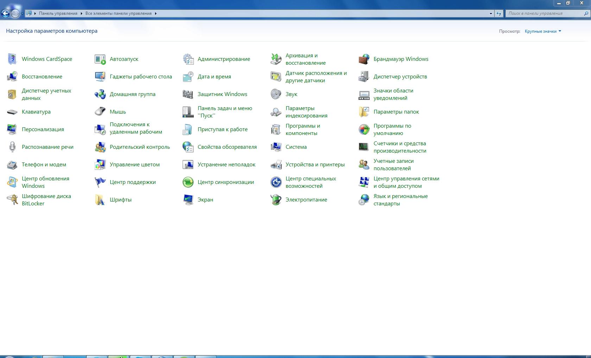Open the Автозапуск icon

[x=100, y=59]
